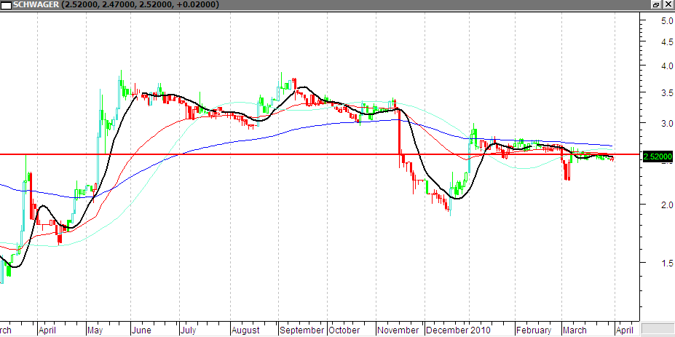Click the chart window icon beside SCHWAGER
The height and width of the screenshot is (337, 675).
[7, 4]
